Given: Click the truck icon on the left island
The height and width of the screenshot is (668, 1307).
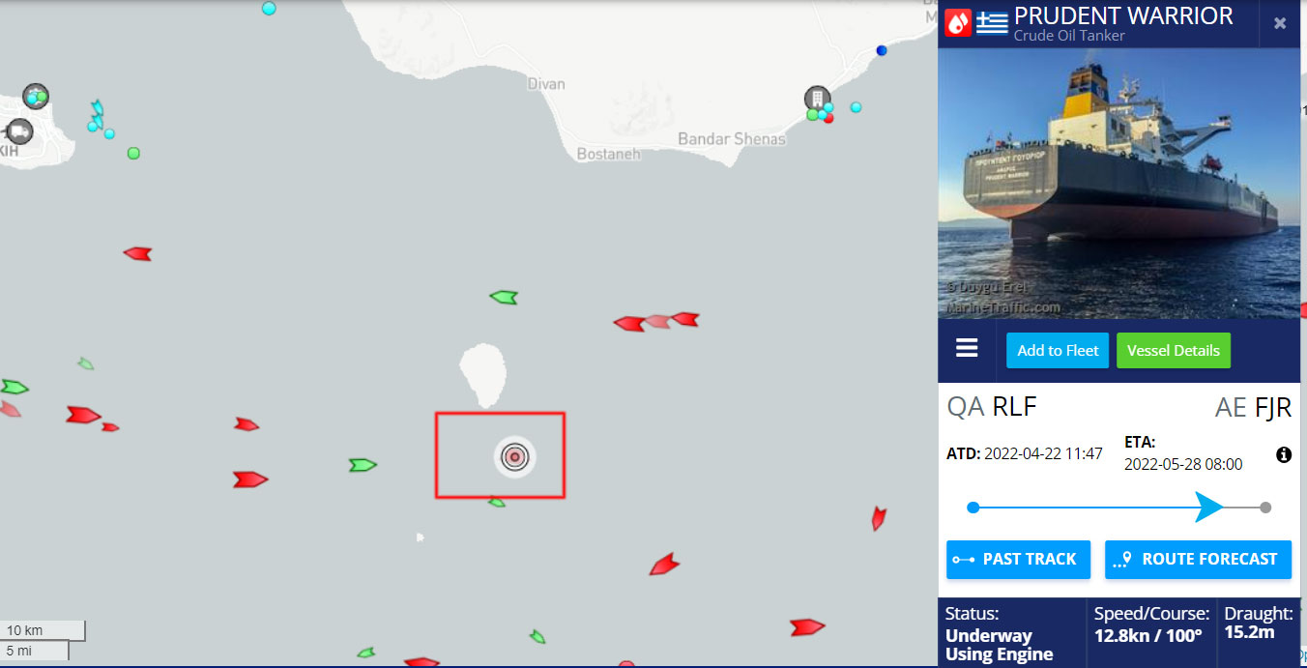Looking at the screenshot, I should point(17,131).
